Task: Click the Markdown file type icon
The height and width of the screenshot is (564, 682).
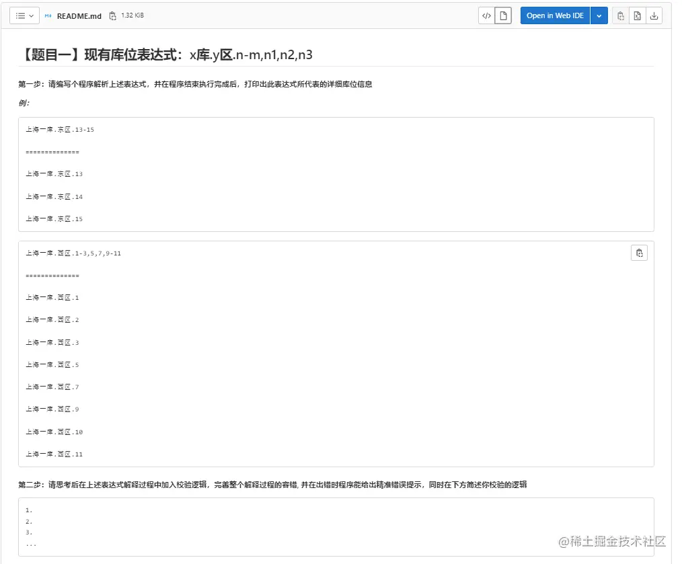Action: pos(48,15)
